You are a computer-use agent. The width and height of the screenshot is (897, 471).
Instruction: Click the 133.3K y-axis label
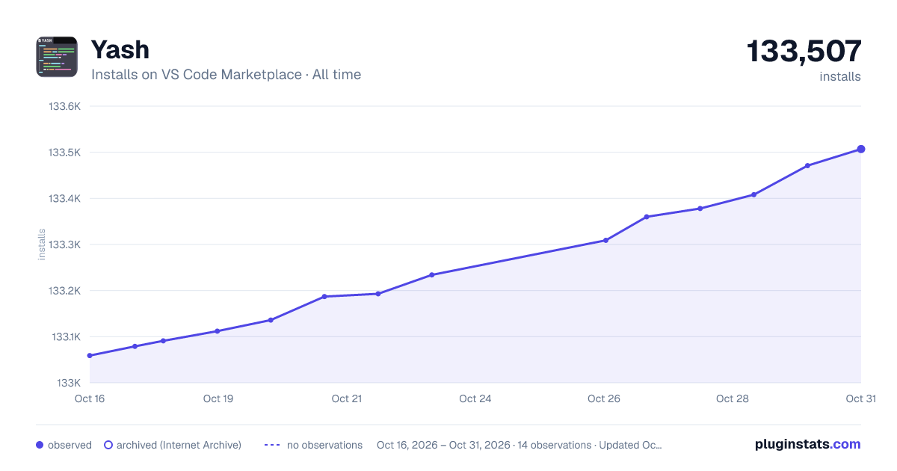pos(64,244)
